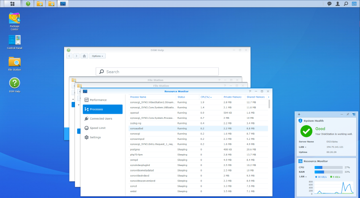Sort by Shared Memory column header
Viewport: 360px width, 198px height.
click(256, 97)
